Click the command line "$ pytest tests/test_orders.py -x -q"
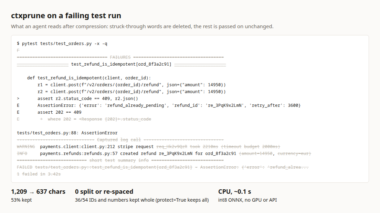380x213 pixels. click(62, 44)
